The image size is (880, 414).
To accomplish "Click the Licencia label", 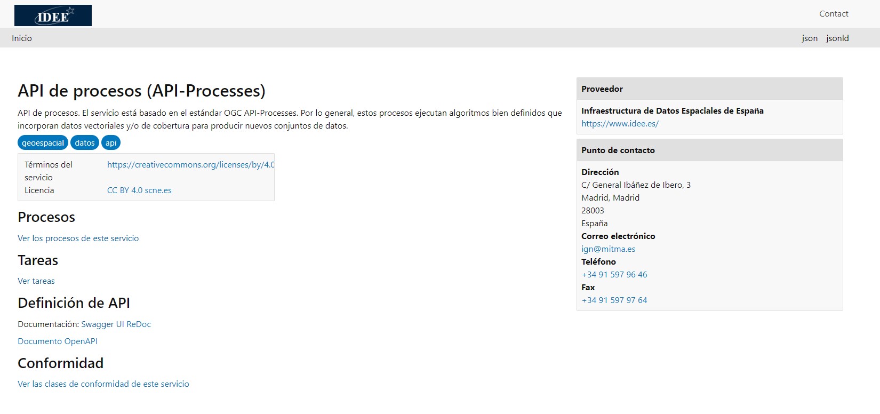I will (x=39, y=190).
